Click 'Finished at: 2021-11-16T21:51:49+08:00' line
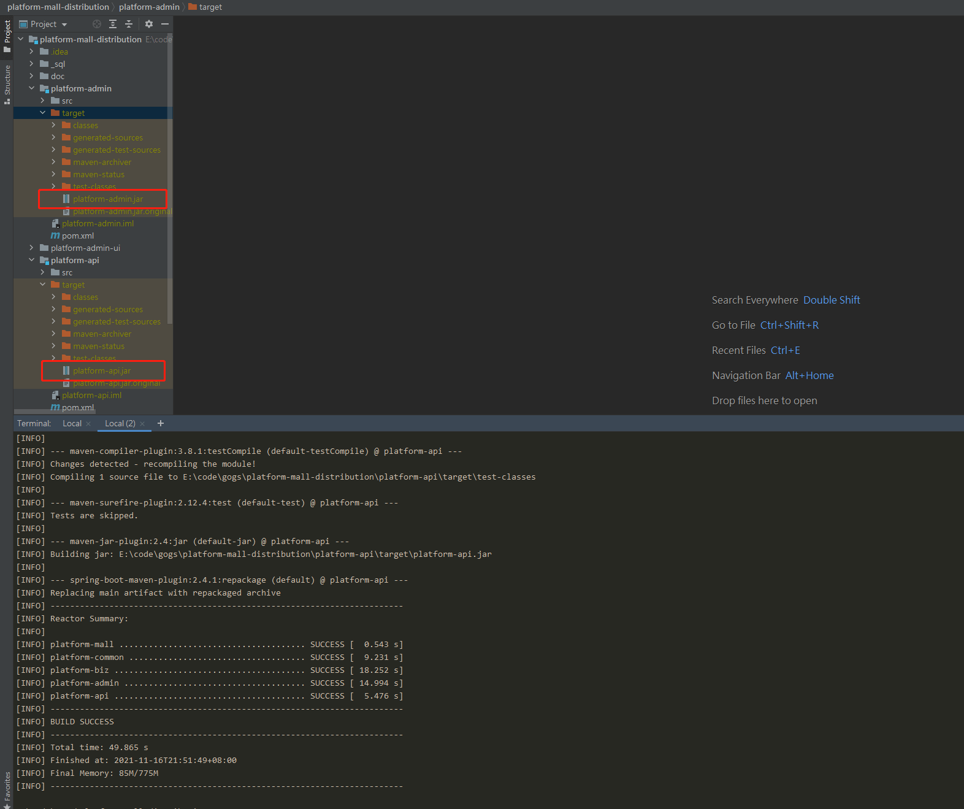 (143, 761)
